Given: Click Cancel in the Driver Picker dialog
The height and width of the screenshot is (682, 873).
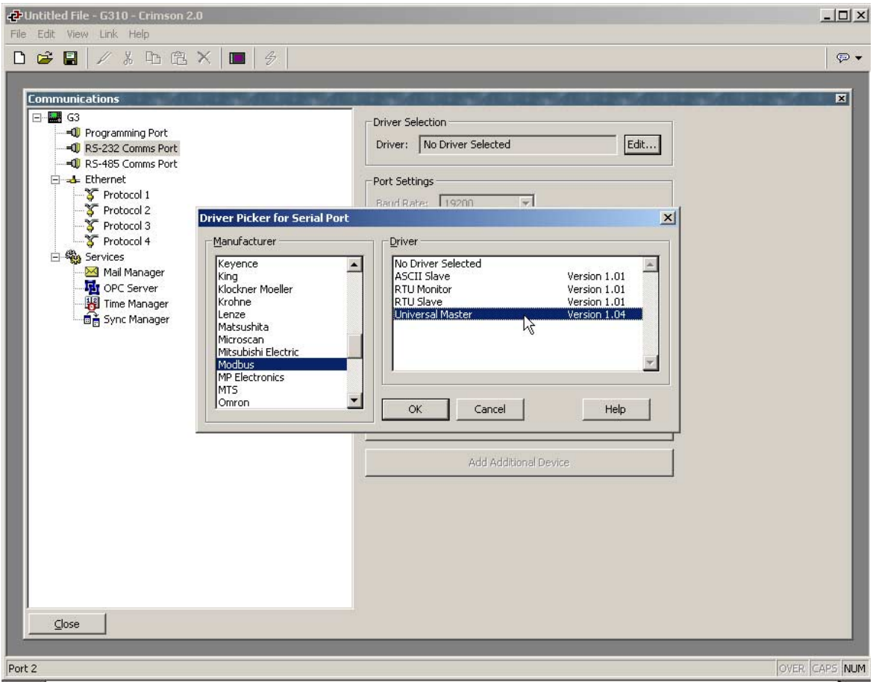Looking at the screenshot, I should click(490, 409).
